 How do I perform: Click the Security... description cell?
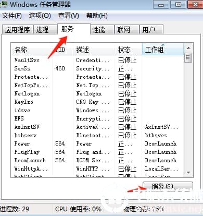(x=93, y=68)
